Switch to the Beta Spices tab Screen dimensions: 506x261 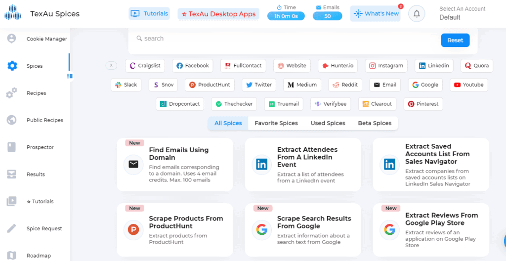click(x=375, y=123)
